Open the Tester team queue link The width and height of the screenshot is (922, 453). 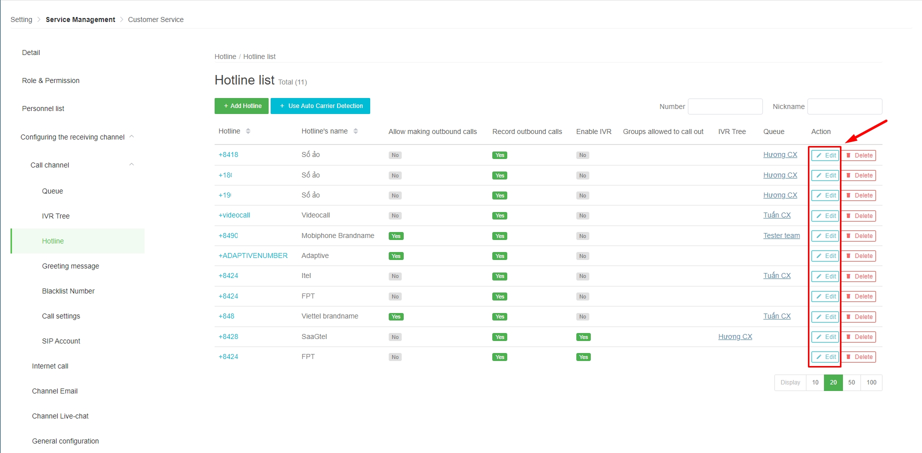pos(781,235)
